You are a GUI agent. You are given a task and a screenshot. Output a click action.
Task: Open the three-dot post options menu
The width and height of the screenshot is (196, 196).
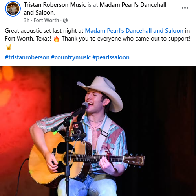click(185, 8)
